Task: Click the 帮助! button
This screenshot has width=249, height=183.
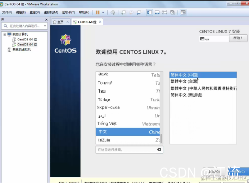Action: (x=238, y=38)
